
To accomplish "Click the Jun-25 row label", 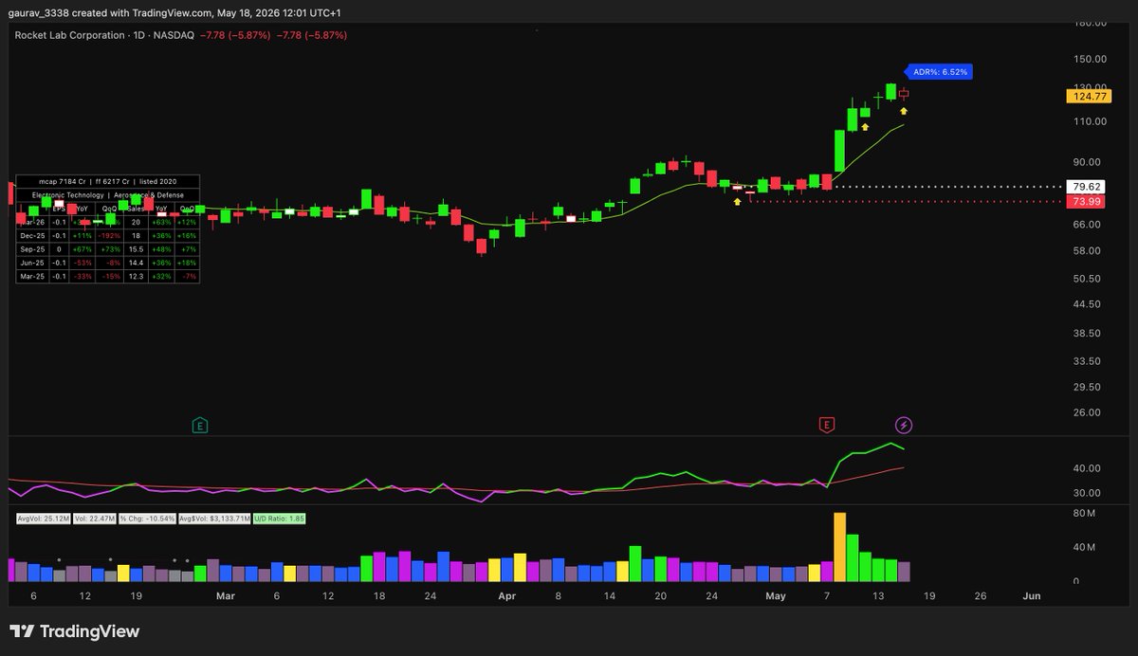I will (32, 263).
